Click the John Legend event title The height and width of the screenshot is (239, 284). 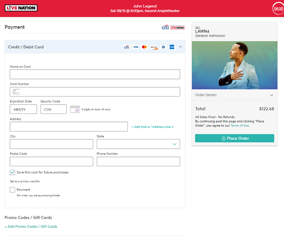(145, 6)
